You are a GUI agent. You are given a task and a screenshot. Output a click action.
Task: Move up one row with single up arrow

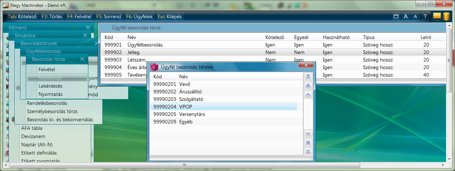click(308, 95)
